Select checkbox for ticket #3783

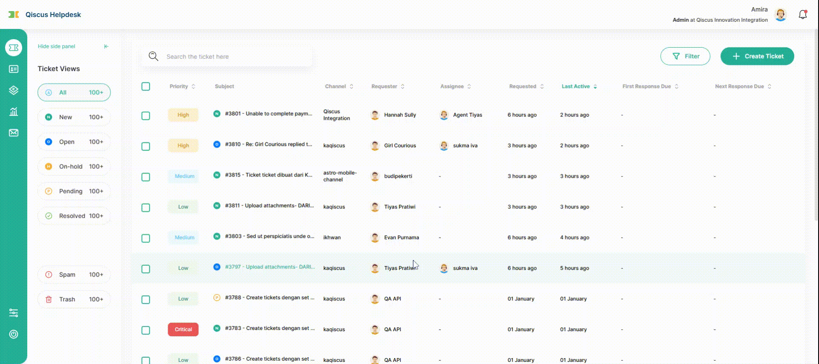[146, 330]
